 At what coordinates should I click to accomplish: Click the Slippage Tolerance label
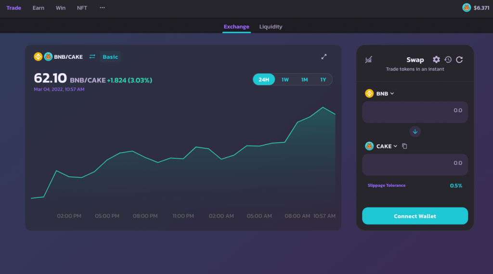[x=387, y=185]
